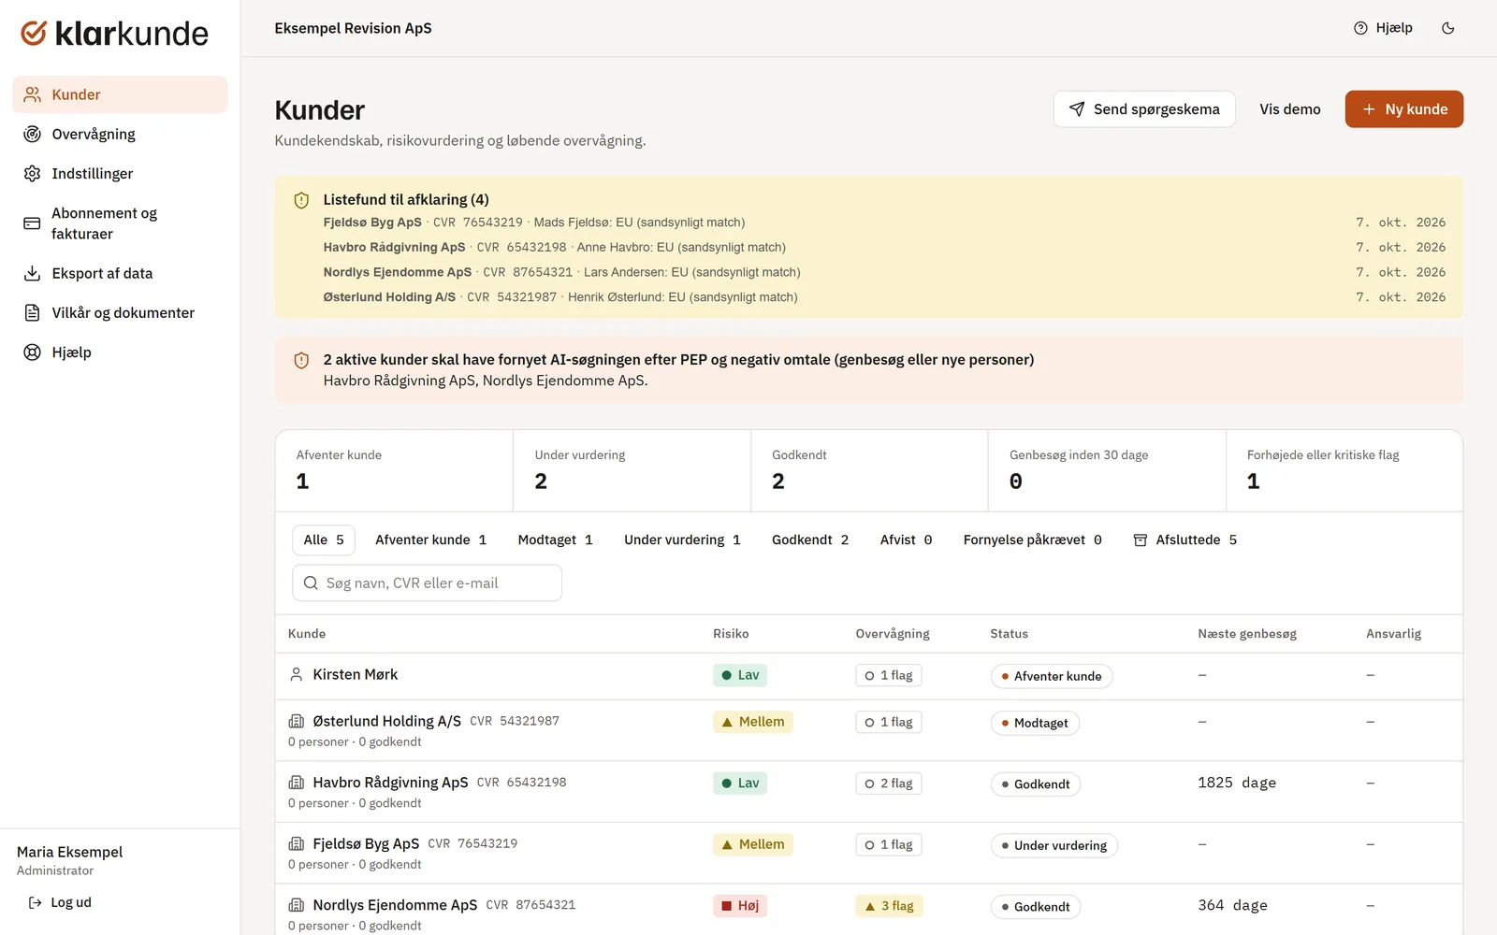Viewport: 1497px width, 935px height.
Task: Click the Ny kunde button
Action: 1403,109
